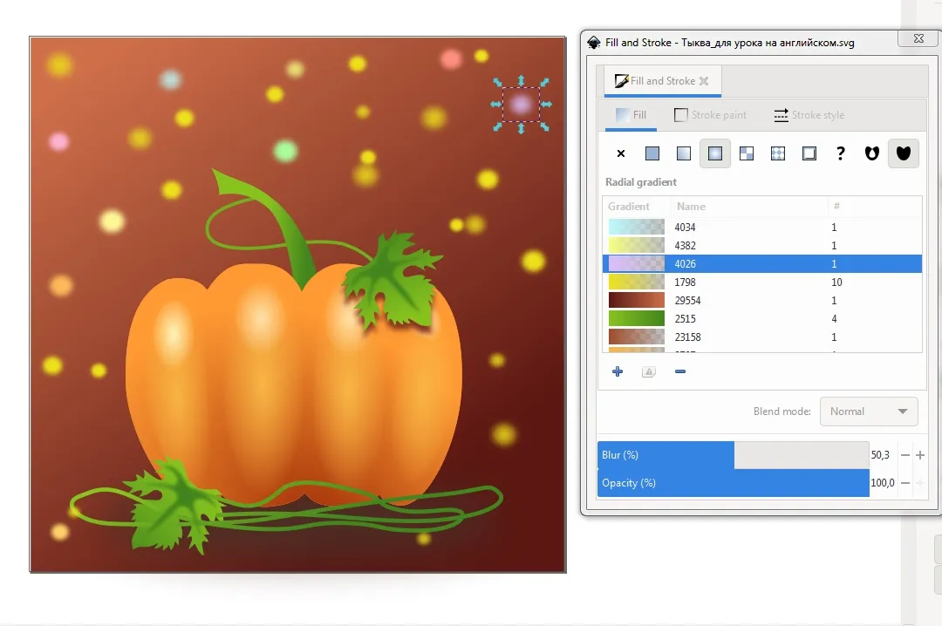Screen dimensions: 942x626
Task: Click the Unset paint question mark icon
Action: tap(841, 153)
